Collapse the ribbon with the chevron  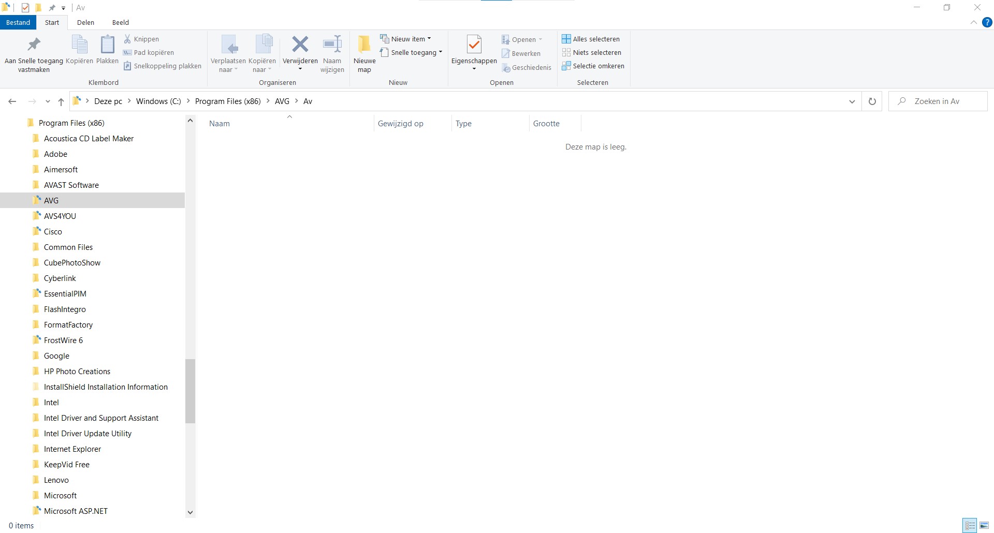coord(973,22)
